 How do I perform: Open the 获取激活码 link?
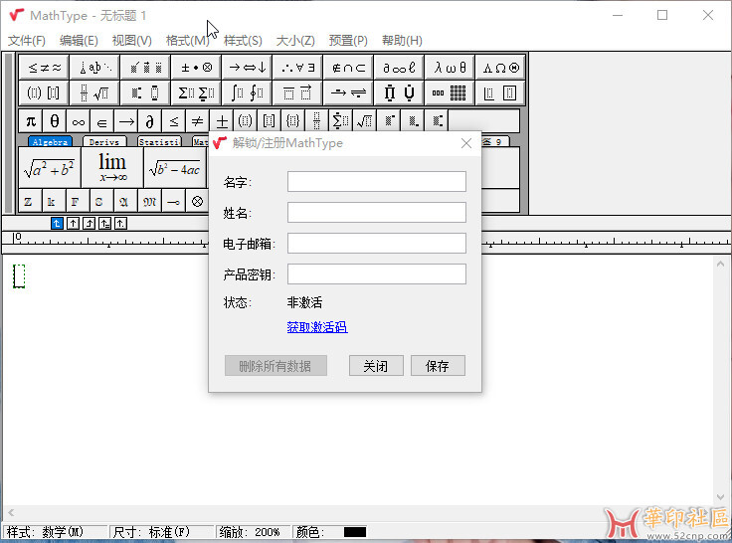tap(317, 327)
